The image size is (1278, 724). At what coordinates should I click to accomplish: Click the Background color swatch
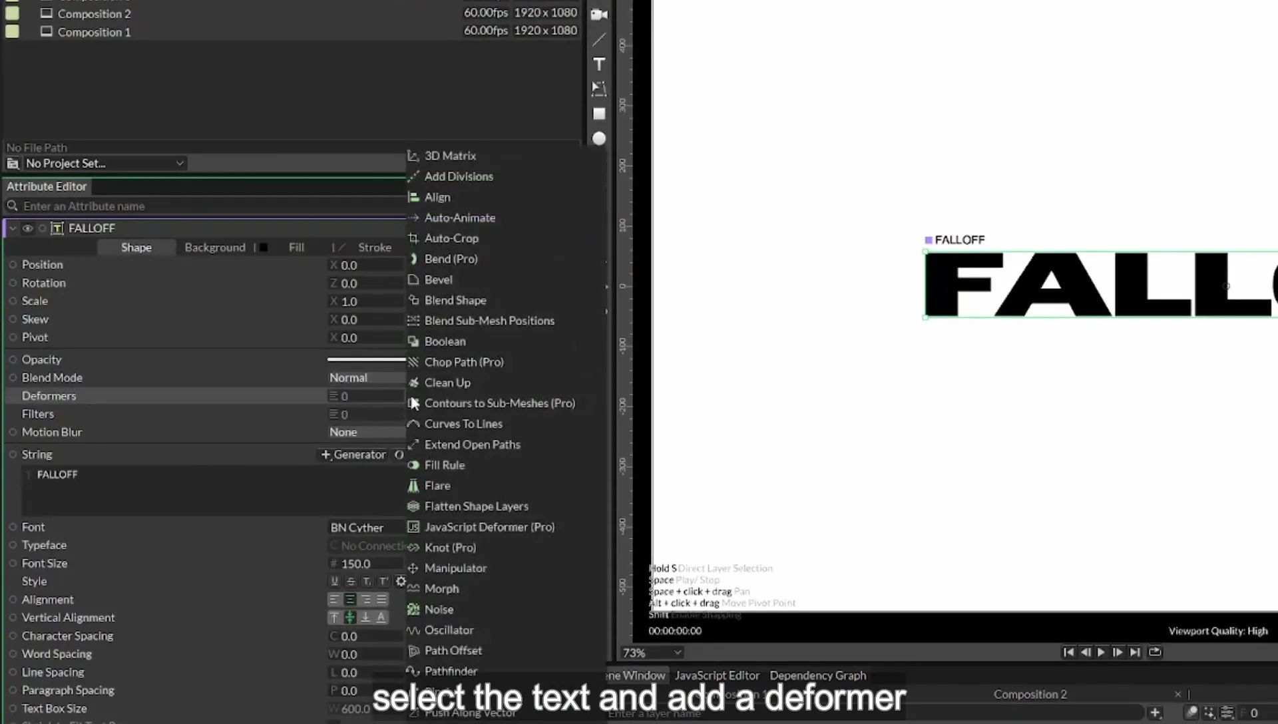pyautogui.click(x=264, y=248)
